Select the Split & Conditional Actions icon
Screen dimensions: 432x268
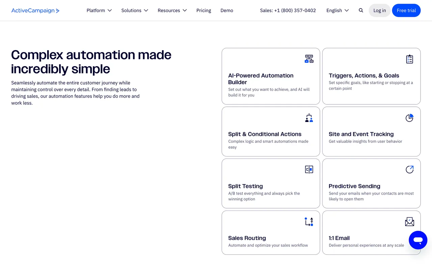309,118
